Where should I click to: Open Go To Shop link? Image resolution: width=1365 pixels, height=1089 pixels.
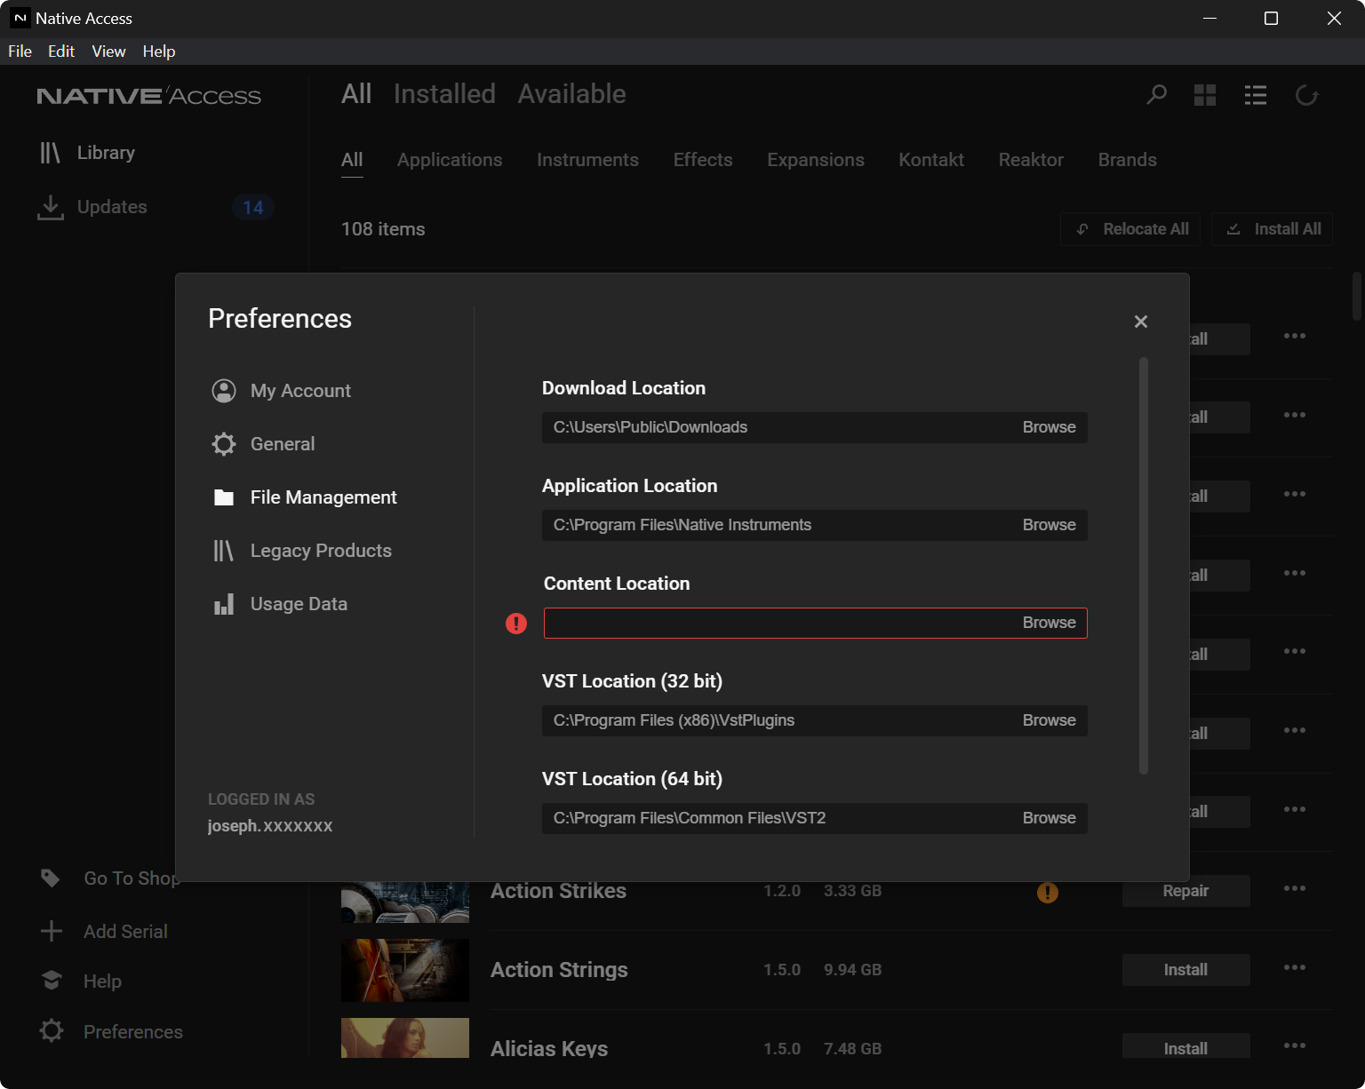[110, 878]
